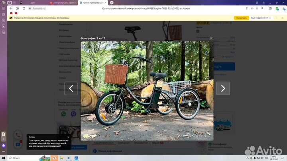Click the red phone call widget
Viewport: 287px width, 161px height.
pyautogui.click(x=18, y=135)
